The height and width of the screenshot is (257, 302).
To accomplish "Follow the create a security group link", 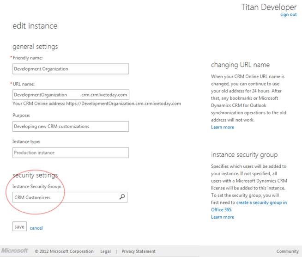I will 261,203.
